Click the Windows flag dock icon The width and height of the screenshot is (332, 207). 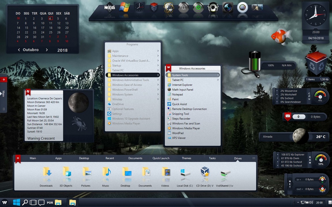(x=124, y=7)
